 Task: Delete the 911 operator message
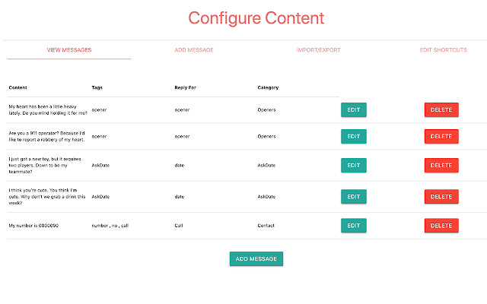[441, 137]
